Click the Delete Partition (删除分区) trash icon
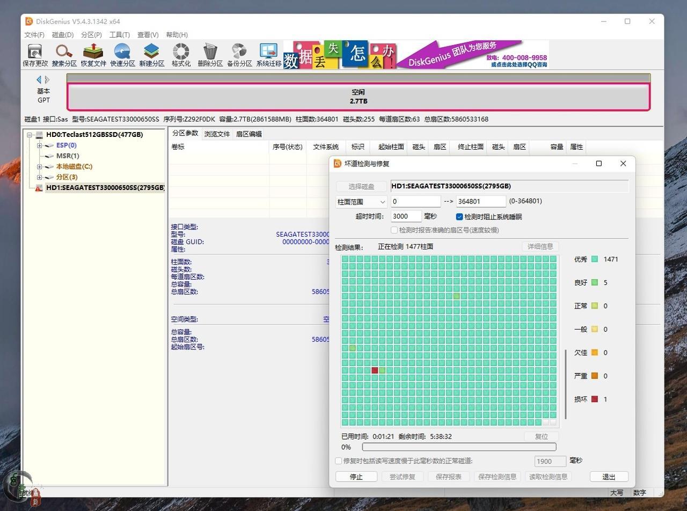Viewport: 687px width, 511px height. click(210, 52)
